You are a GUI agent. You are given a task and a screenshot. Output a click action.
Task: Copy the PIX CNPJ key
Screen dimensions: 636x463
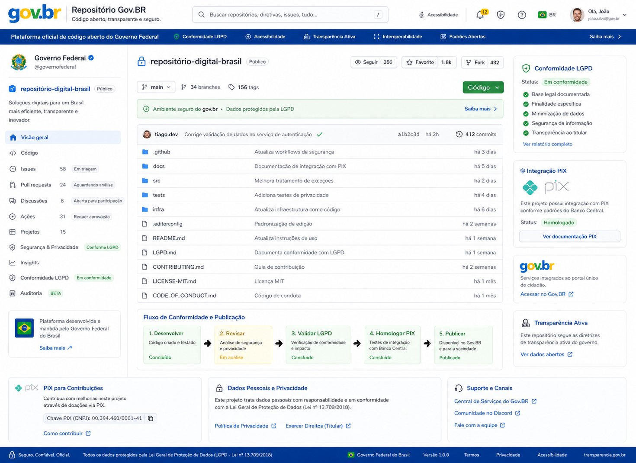[x=151, y=418]
